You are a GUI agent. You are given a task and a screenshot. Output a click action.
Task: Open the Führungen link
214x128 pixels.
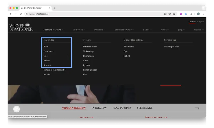tap(88, 56)
